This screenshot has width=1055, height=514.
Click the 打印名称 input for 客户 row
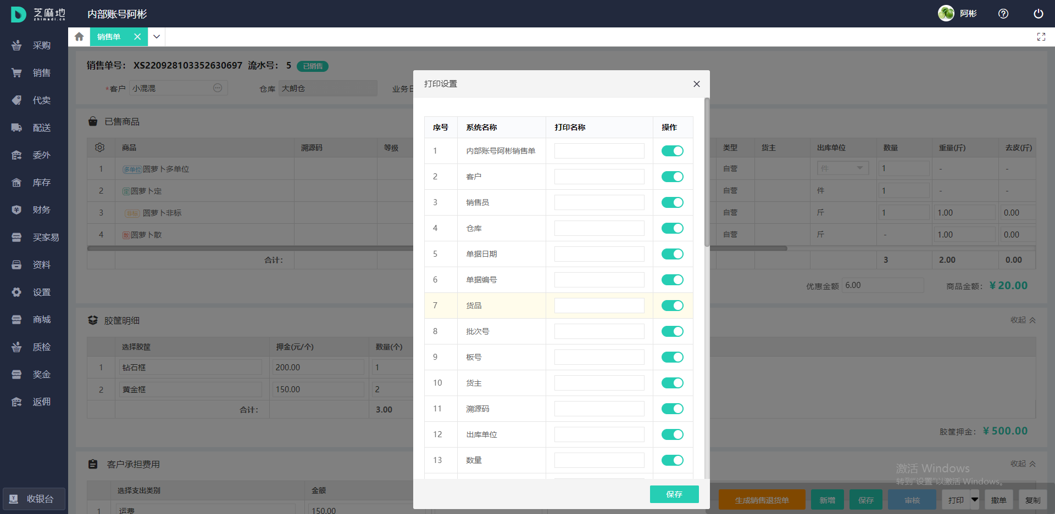coord(599,177)
